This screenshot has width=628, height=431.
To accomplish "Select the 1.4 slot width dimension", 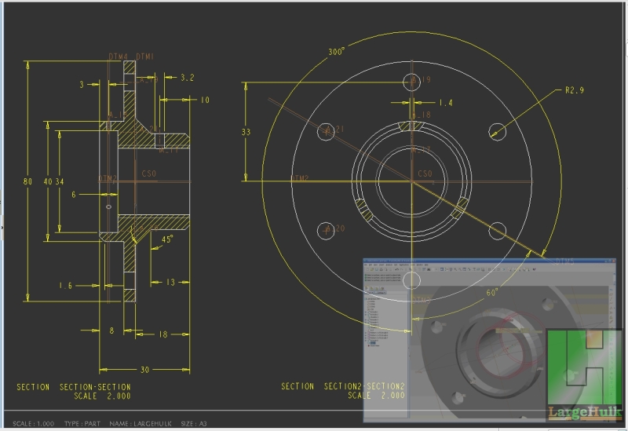I will click(x=445, y=103).
